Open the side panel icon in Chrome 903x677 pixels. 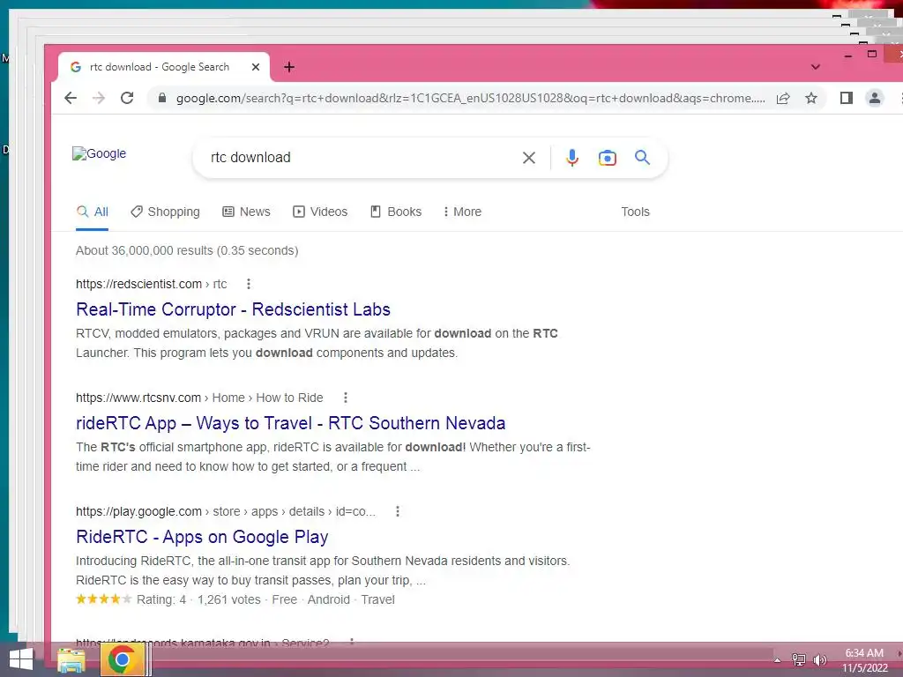click(846, 98)
